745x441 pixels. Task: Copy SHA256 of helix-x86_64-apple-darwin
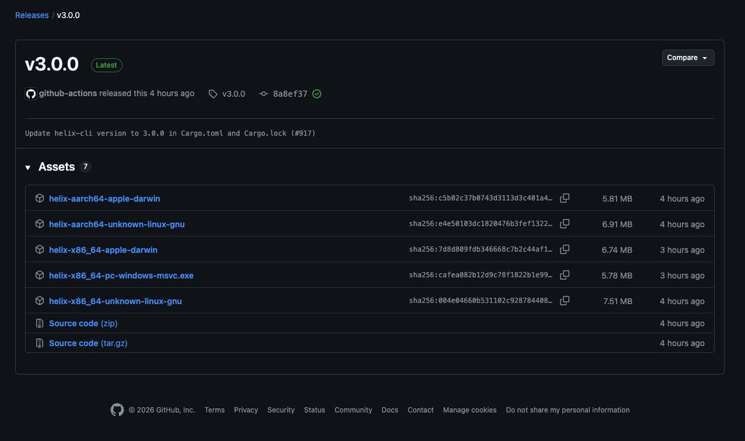[x=564, y=249]
